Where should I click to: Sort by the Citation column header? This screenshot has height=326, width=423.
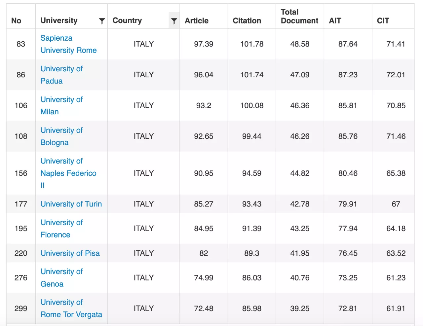247,21
